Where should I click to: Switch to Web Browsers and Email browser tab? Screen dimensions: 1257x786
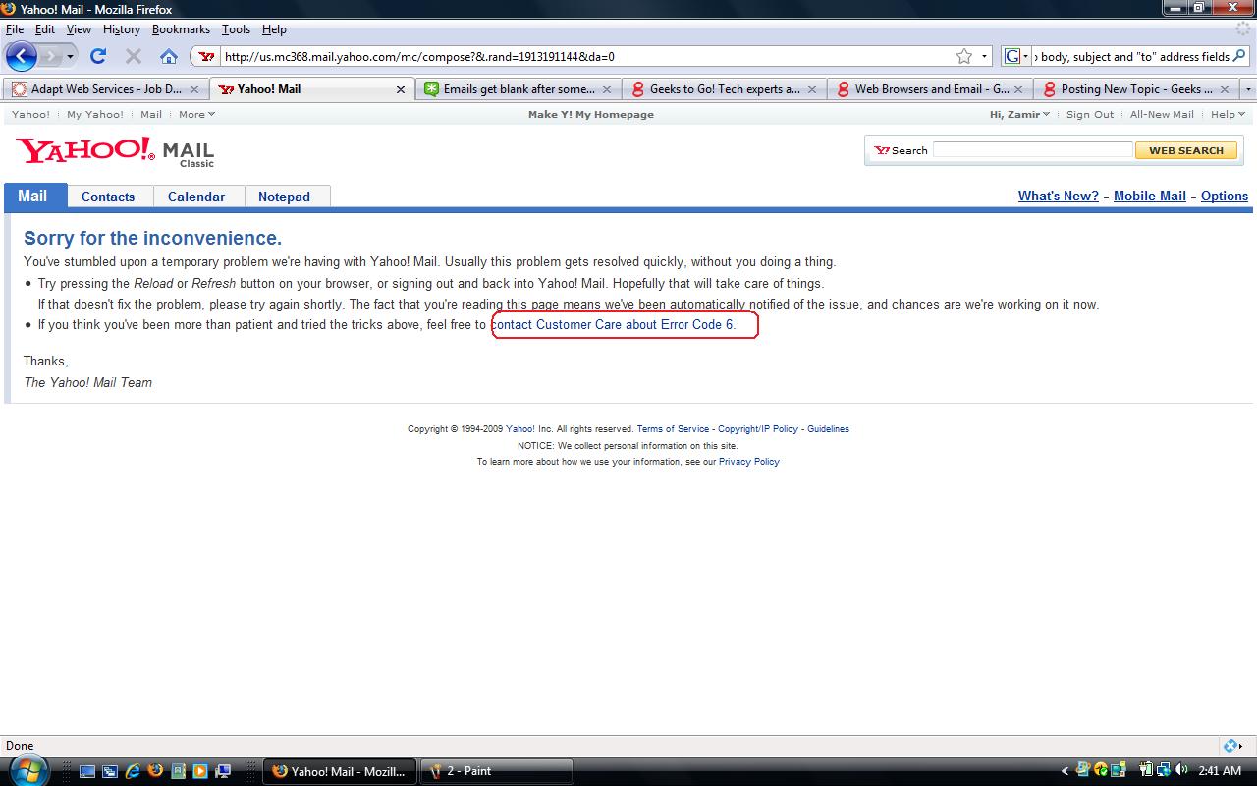point(929,89)
